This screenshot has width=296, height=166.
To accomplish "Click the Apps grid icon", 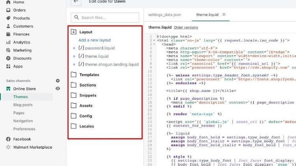I will [x=8, y=66].
